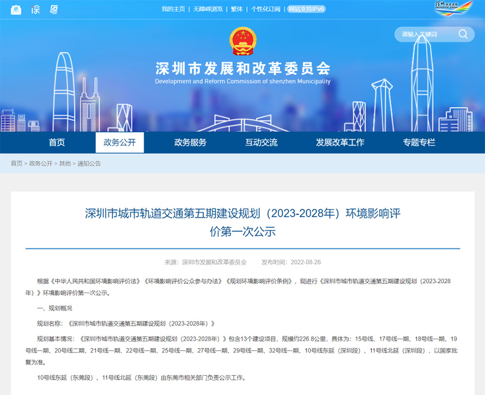This screenshot has height=395, width=485.
Task: Open the email envelope icon
Action: (x=16, y=10)
